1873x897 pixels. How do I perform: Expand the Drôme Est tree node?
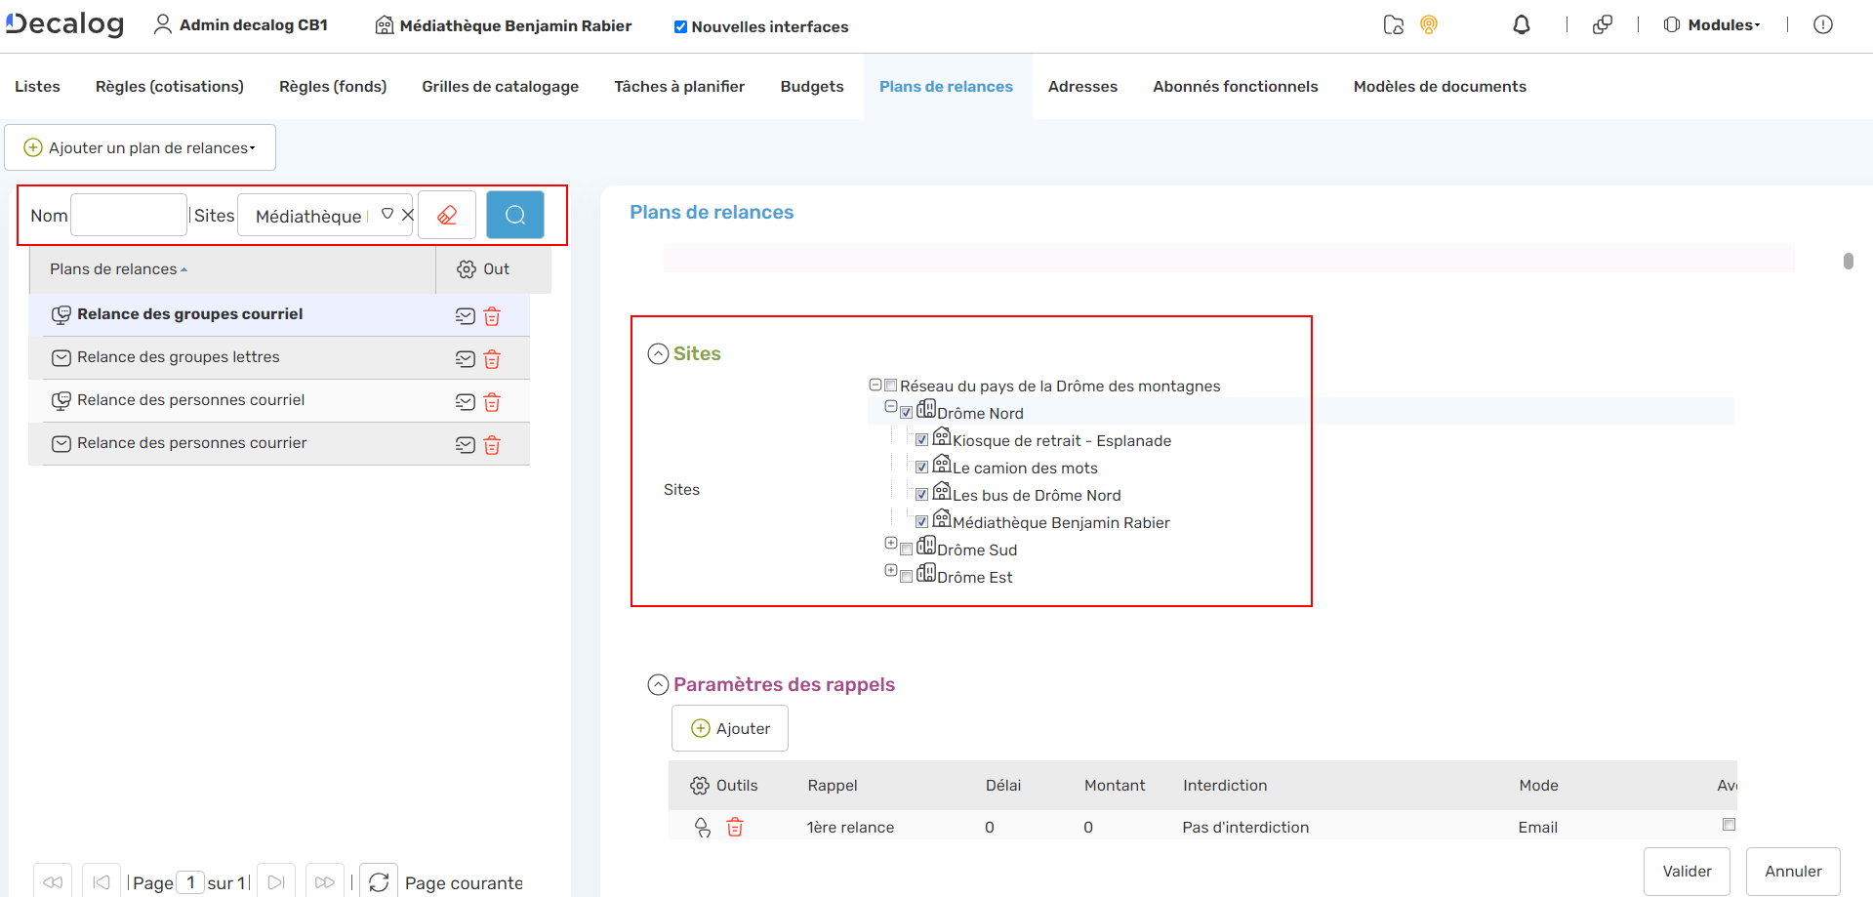[890, 571]
